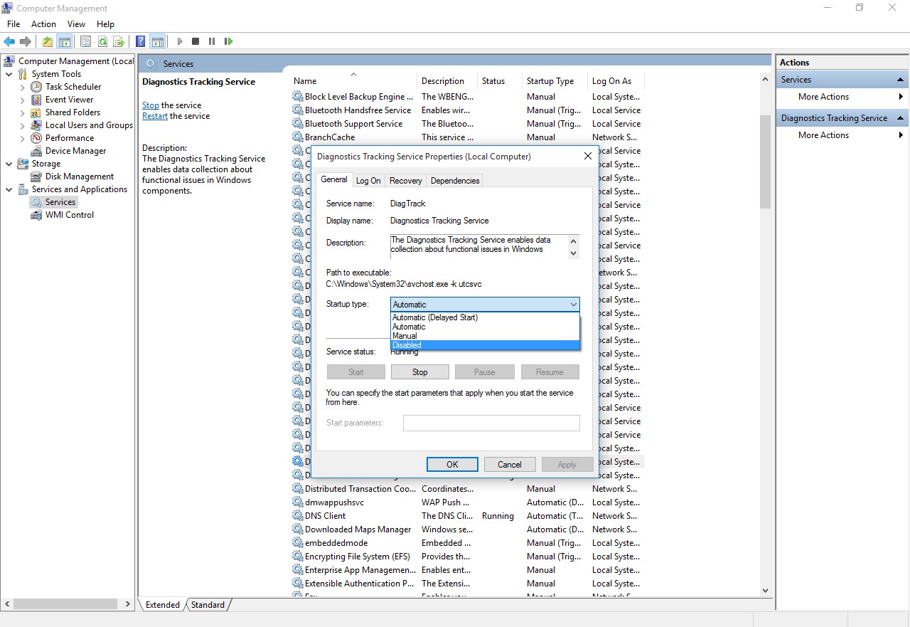The height and width of the screenshot is (627, 910).
Task: Click the Event Viewer icon in tree
Action: point(36,100)
